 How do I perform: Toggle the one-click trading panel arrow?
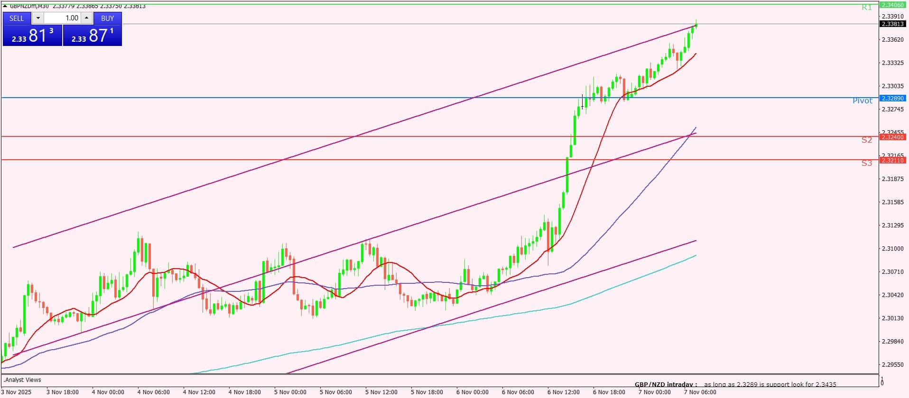5,6
